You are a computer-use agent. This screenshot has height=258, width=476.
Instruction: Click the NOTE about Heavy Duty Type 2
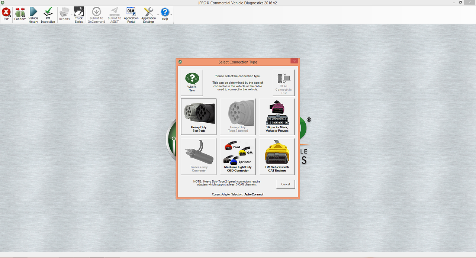point(226,183)
